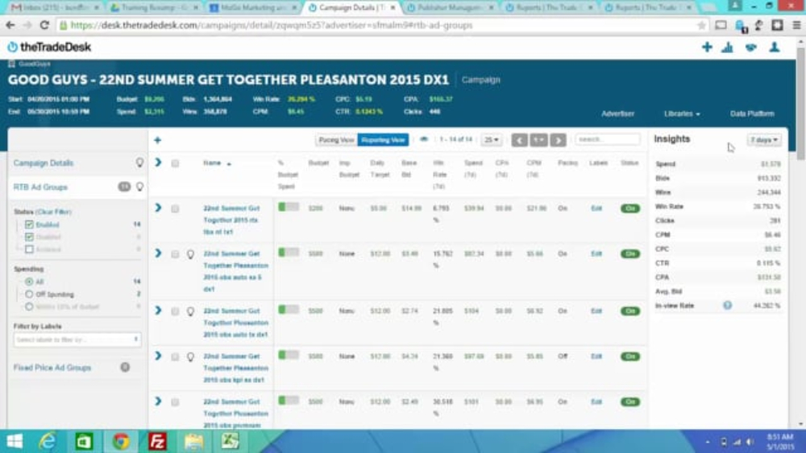Tick the checkbox for the $14.99 base bid row
The width and height of the screenshot is (806, 453).
coord(175,209)
